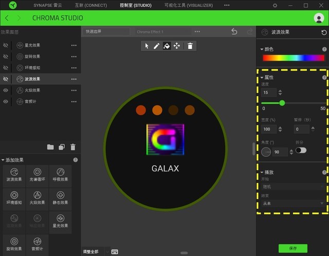Click the 角度 angle dial
Screen dimensions: 329x256
[x=266, y=152]
